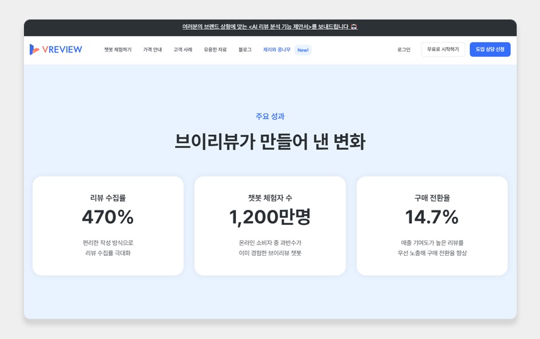
Task: Click the VREVIEW logo
Action: coord(56,50)
